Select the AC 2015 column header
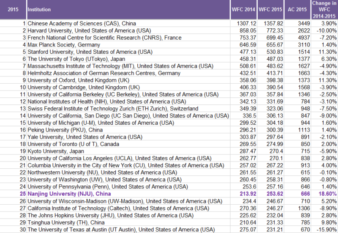 (296, 9)
